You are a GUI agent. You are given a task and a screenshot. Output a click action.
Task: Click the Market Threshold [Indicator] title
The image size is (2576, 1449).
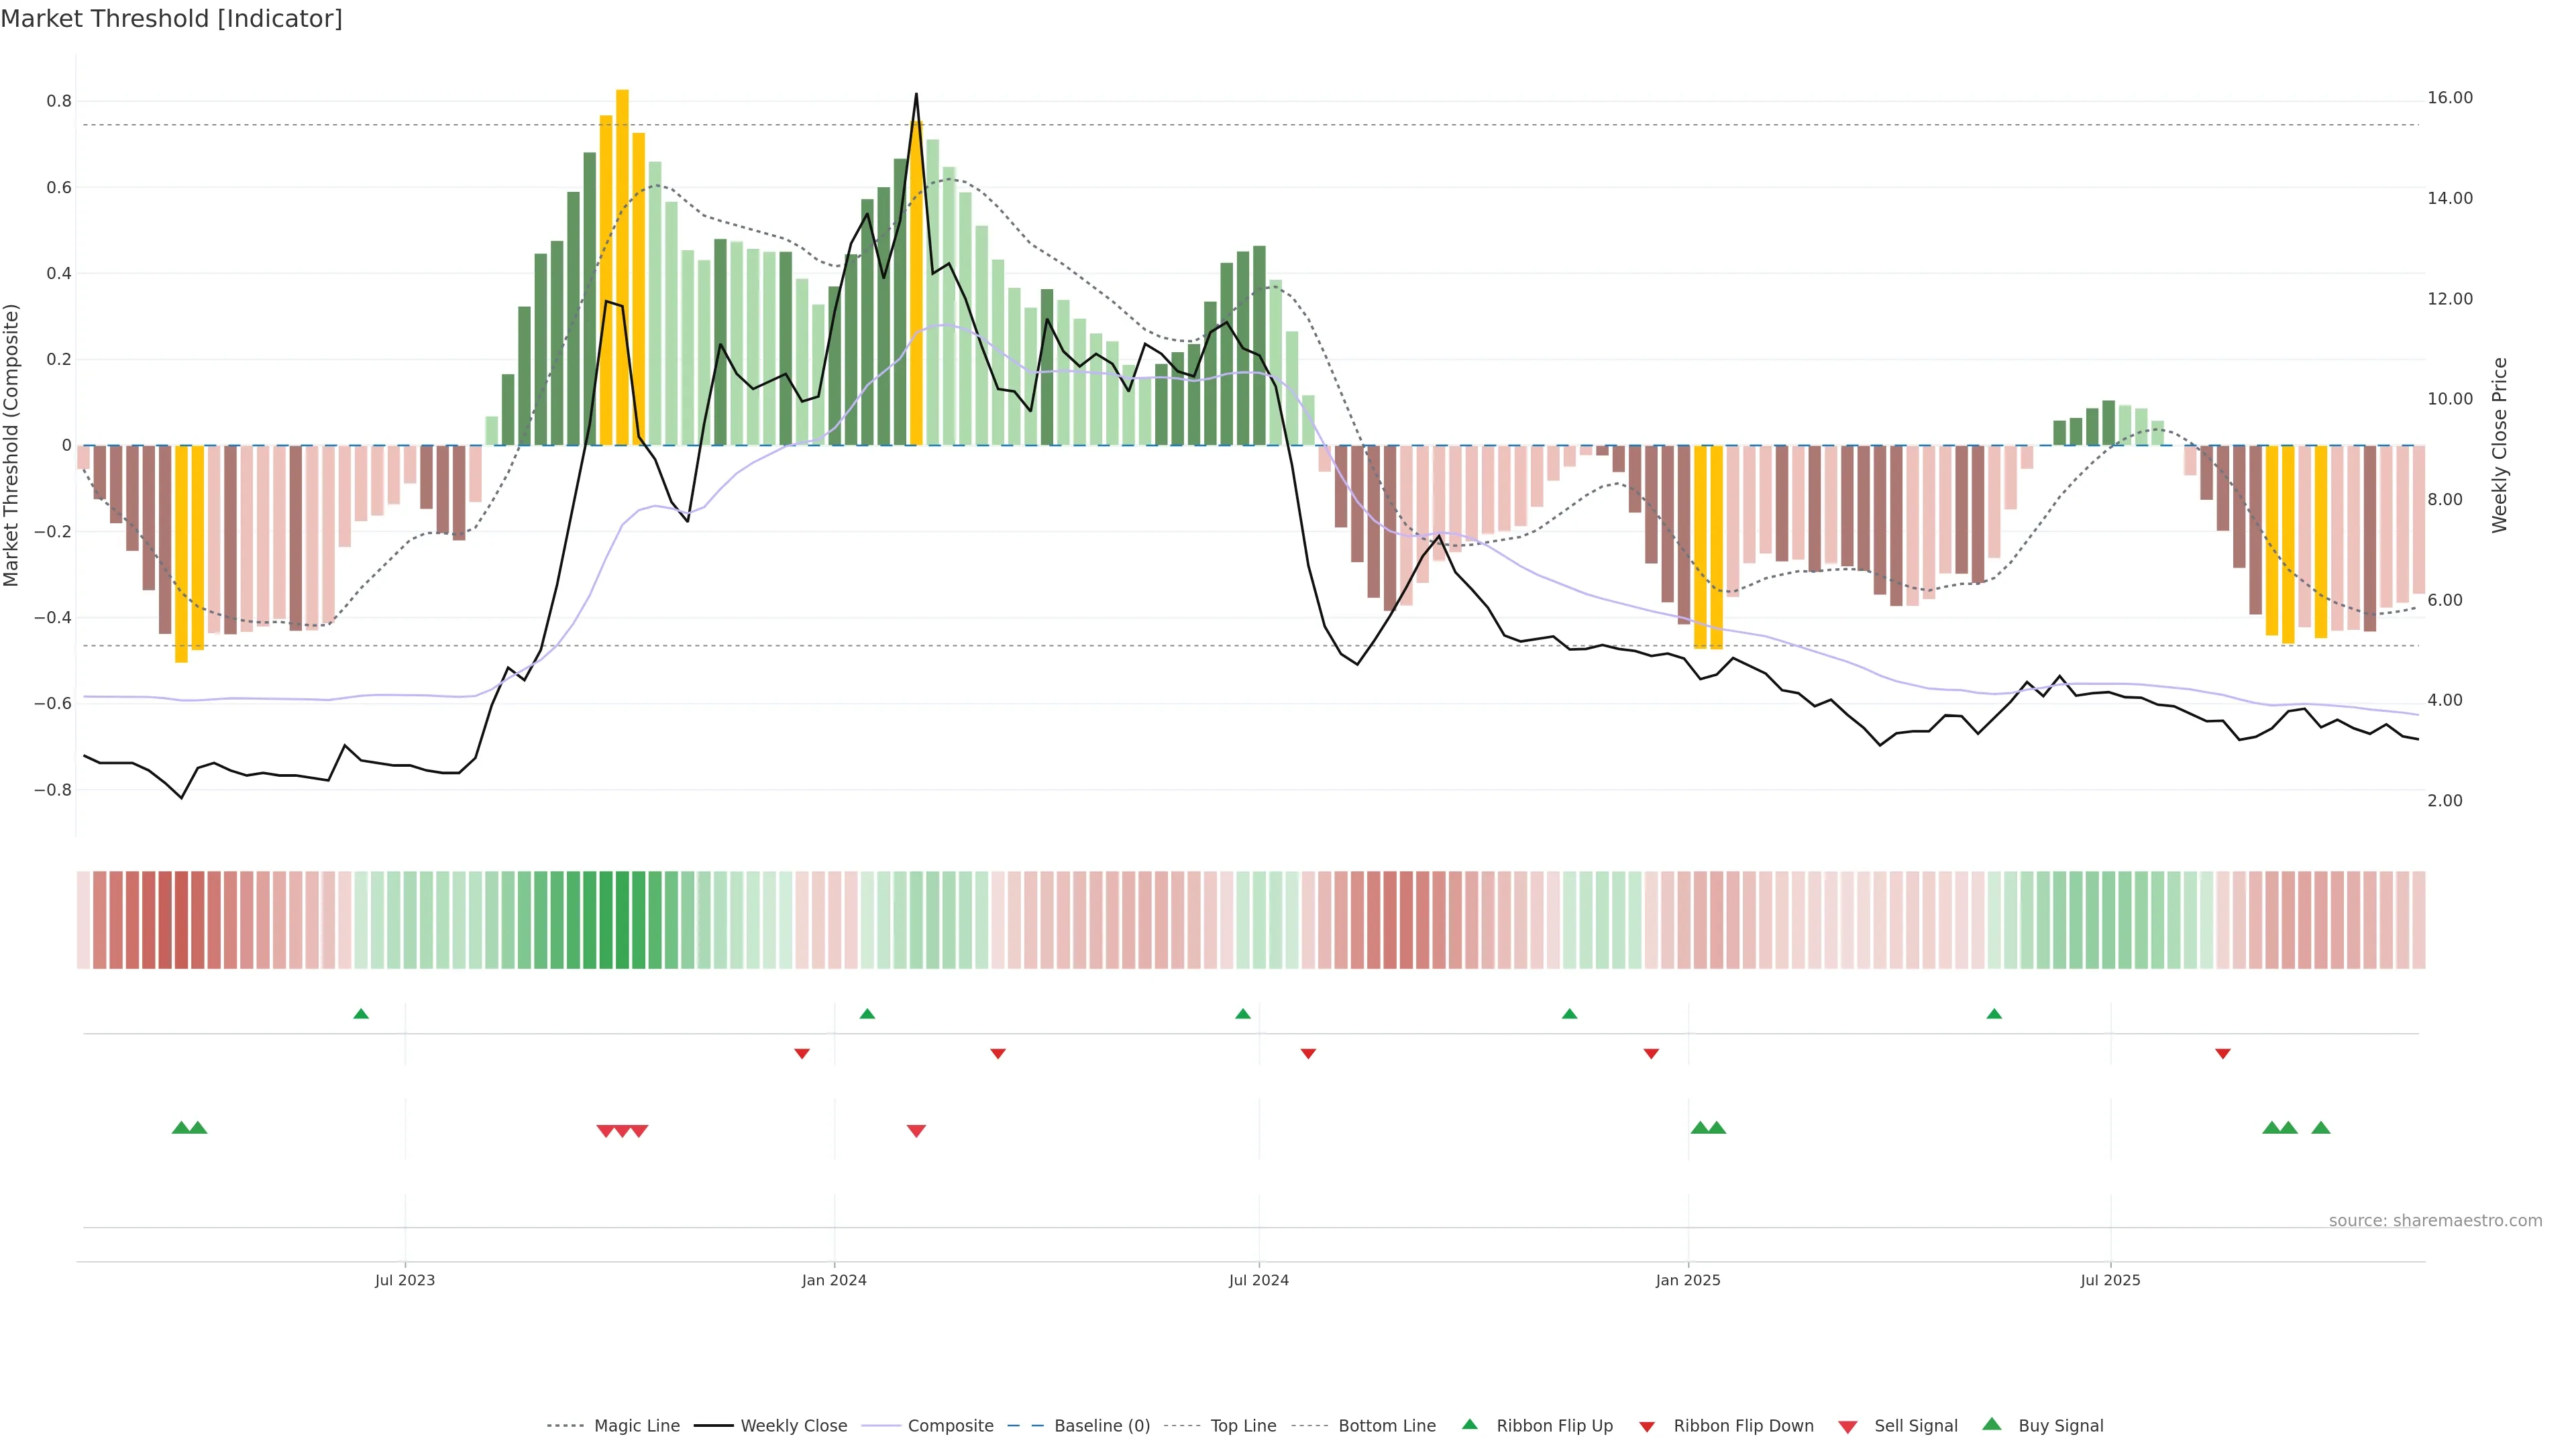(171, 19)
